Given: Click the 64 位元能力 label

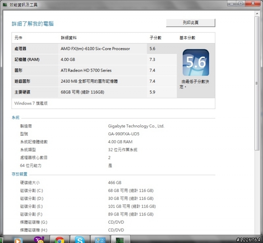Looking at the screenshot, I should (31, 165).
